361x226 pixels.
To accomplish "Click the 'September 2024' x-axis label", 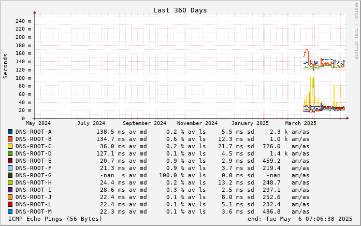I will [145, 123].
